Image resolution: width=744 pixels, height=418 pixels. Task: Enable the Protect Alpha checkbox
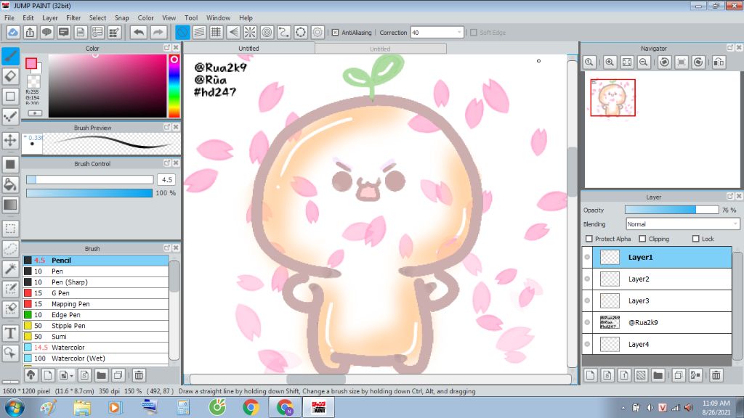[589, 239]
